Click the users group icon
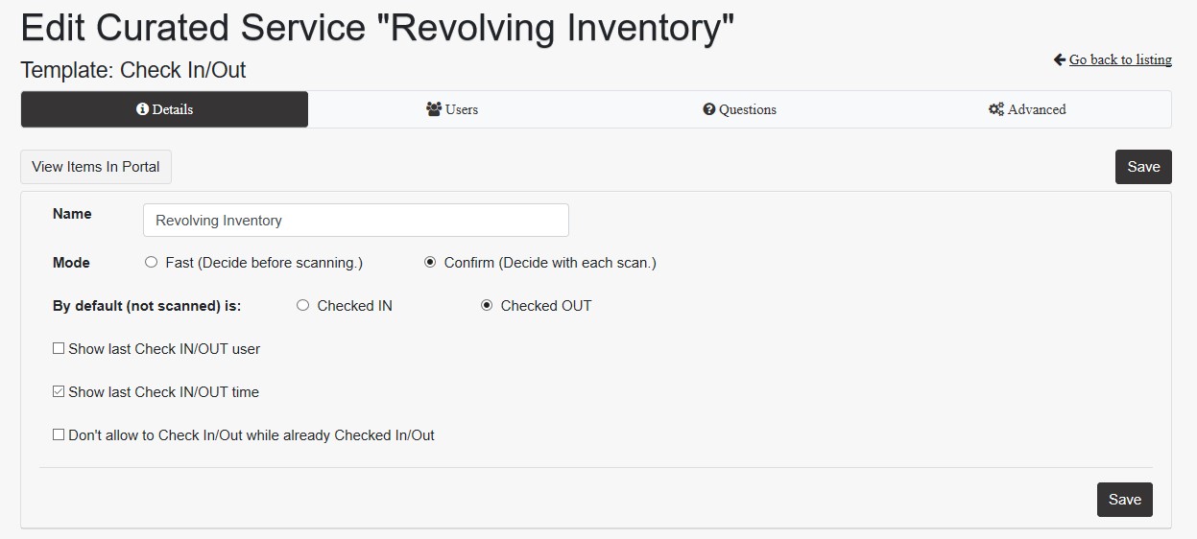 434,109
